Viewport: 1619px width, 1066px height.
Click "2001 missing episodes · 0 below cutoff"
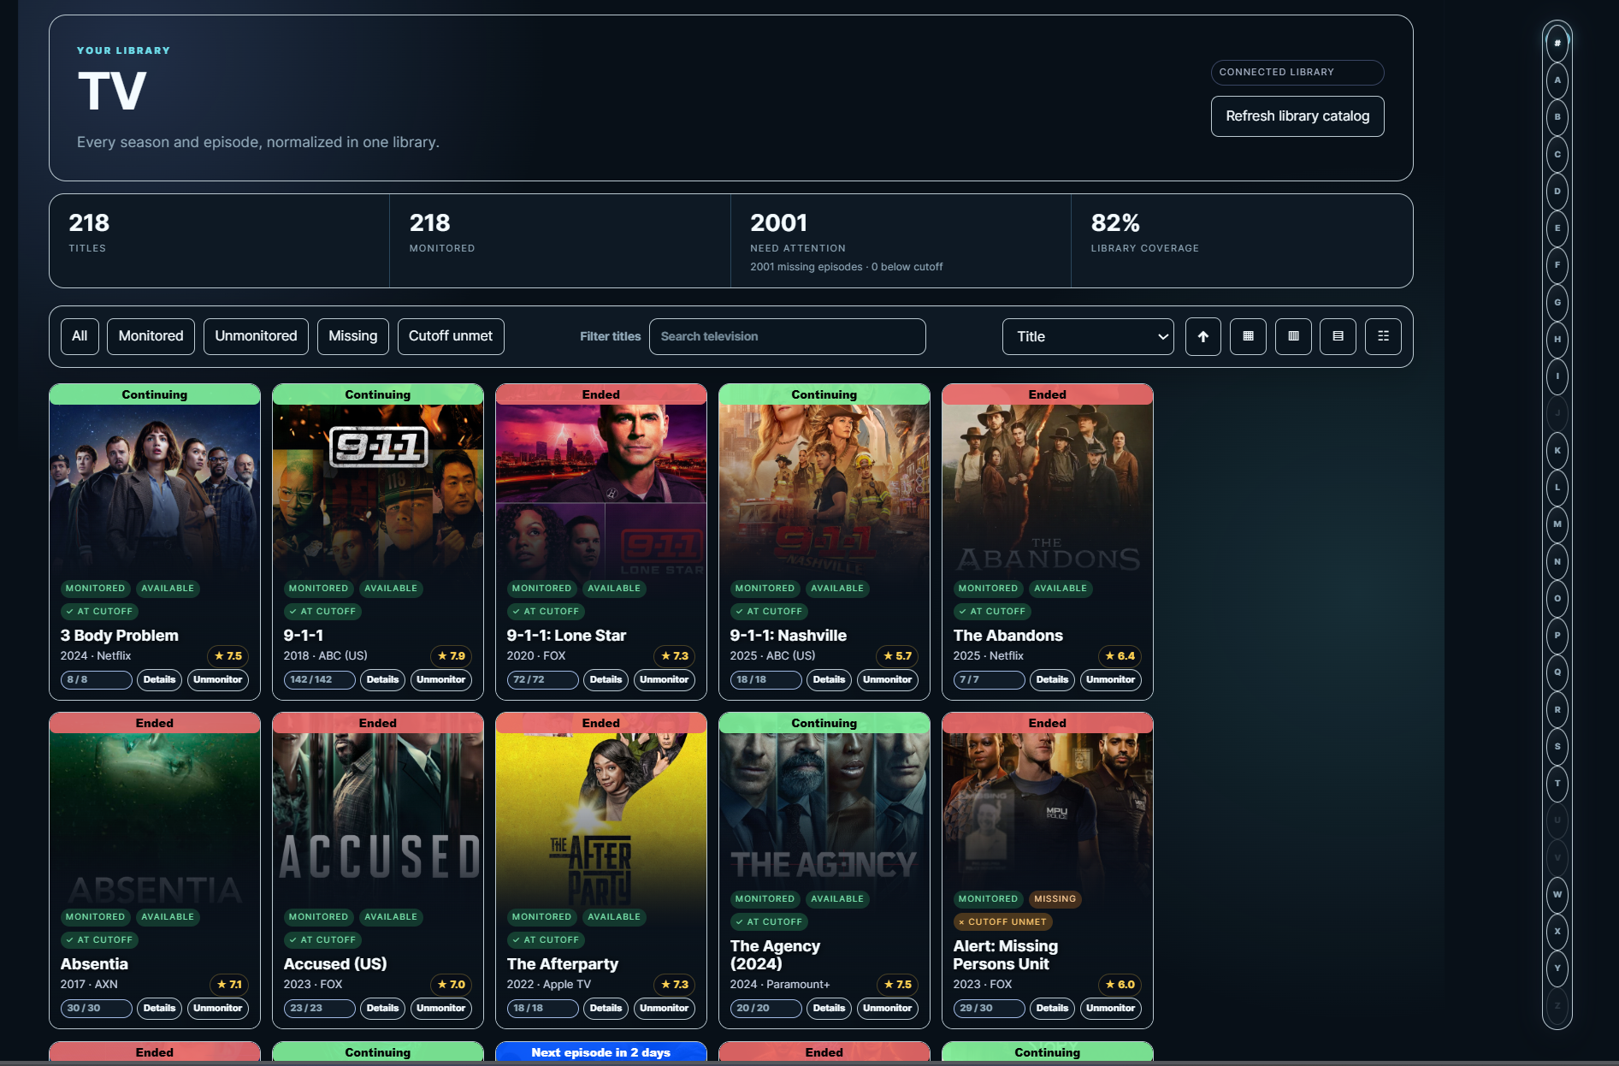click(846, 267)
